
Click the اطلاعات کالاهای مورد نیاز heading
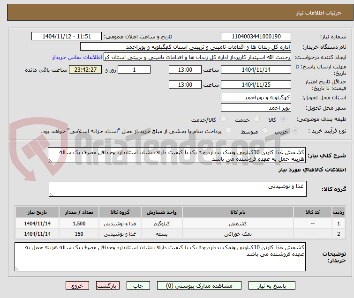[x=312, y=170]
